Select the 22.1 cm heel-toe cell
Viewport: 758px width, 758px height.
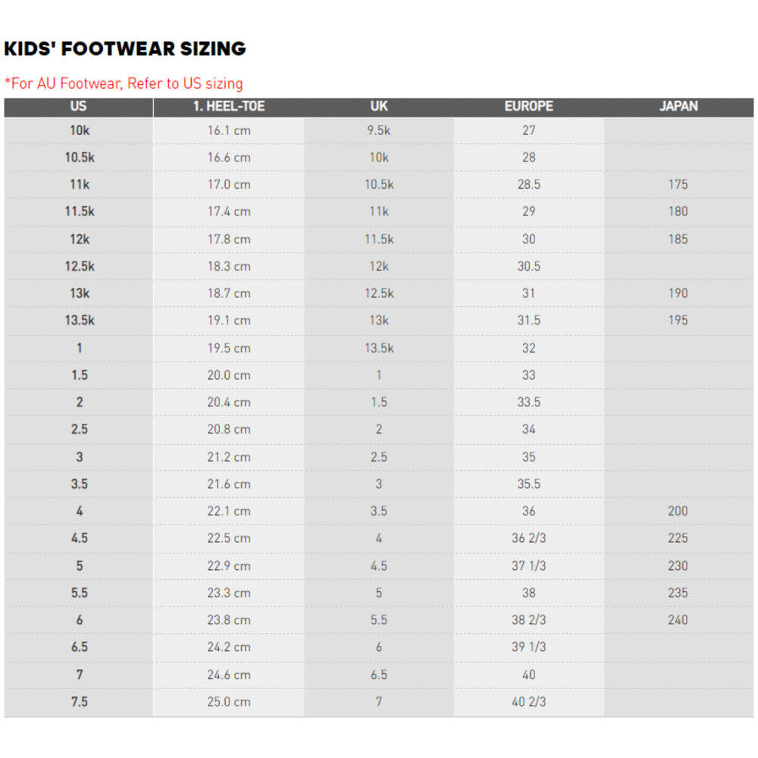pyautogui.click(x=228, y=511)
